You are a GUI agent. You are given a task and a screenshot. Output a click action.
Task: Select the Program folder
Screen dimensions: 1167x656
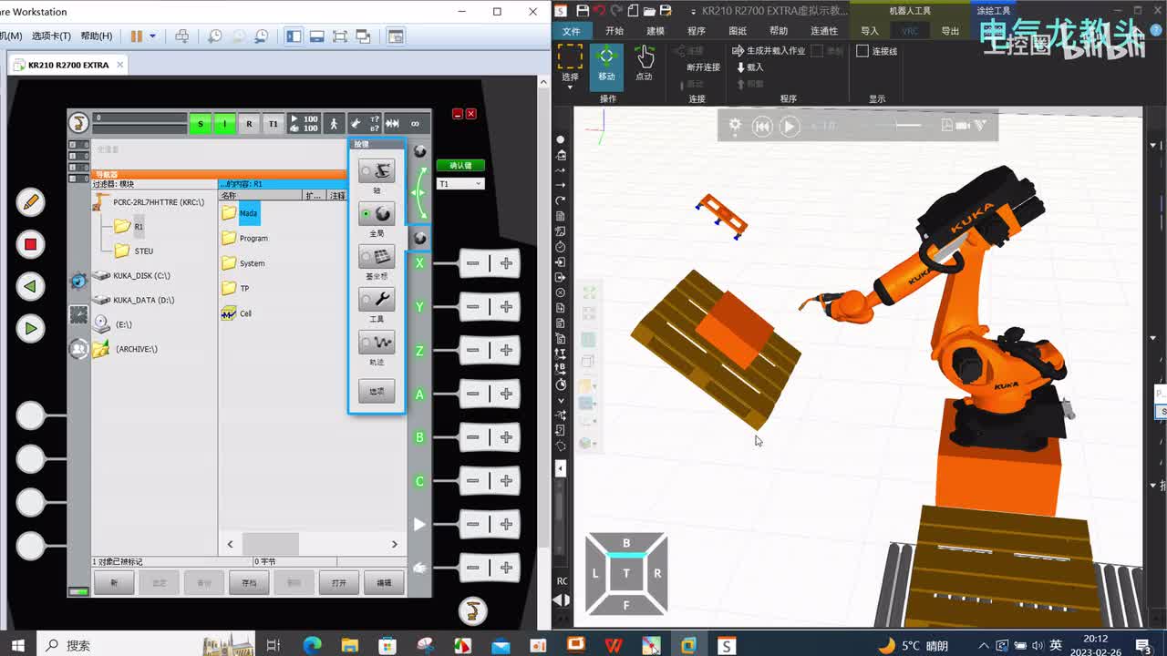[245, 238]
